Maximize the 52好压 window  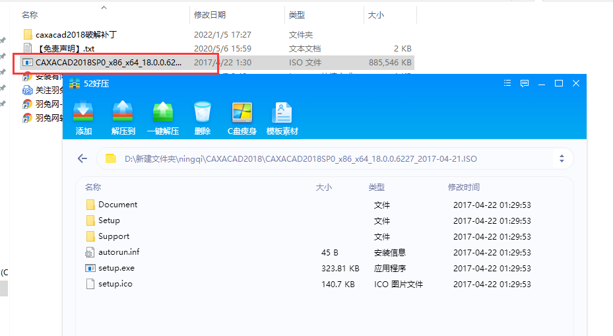(559, 83)
